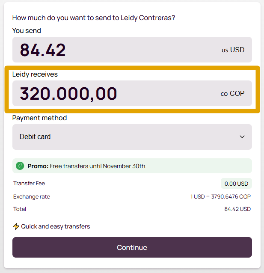This screenshot has width=264, height=273.
Task: Open the COP currency selector
Action: point(233,93)
